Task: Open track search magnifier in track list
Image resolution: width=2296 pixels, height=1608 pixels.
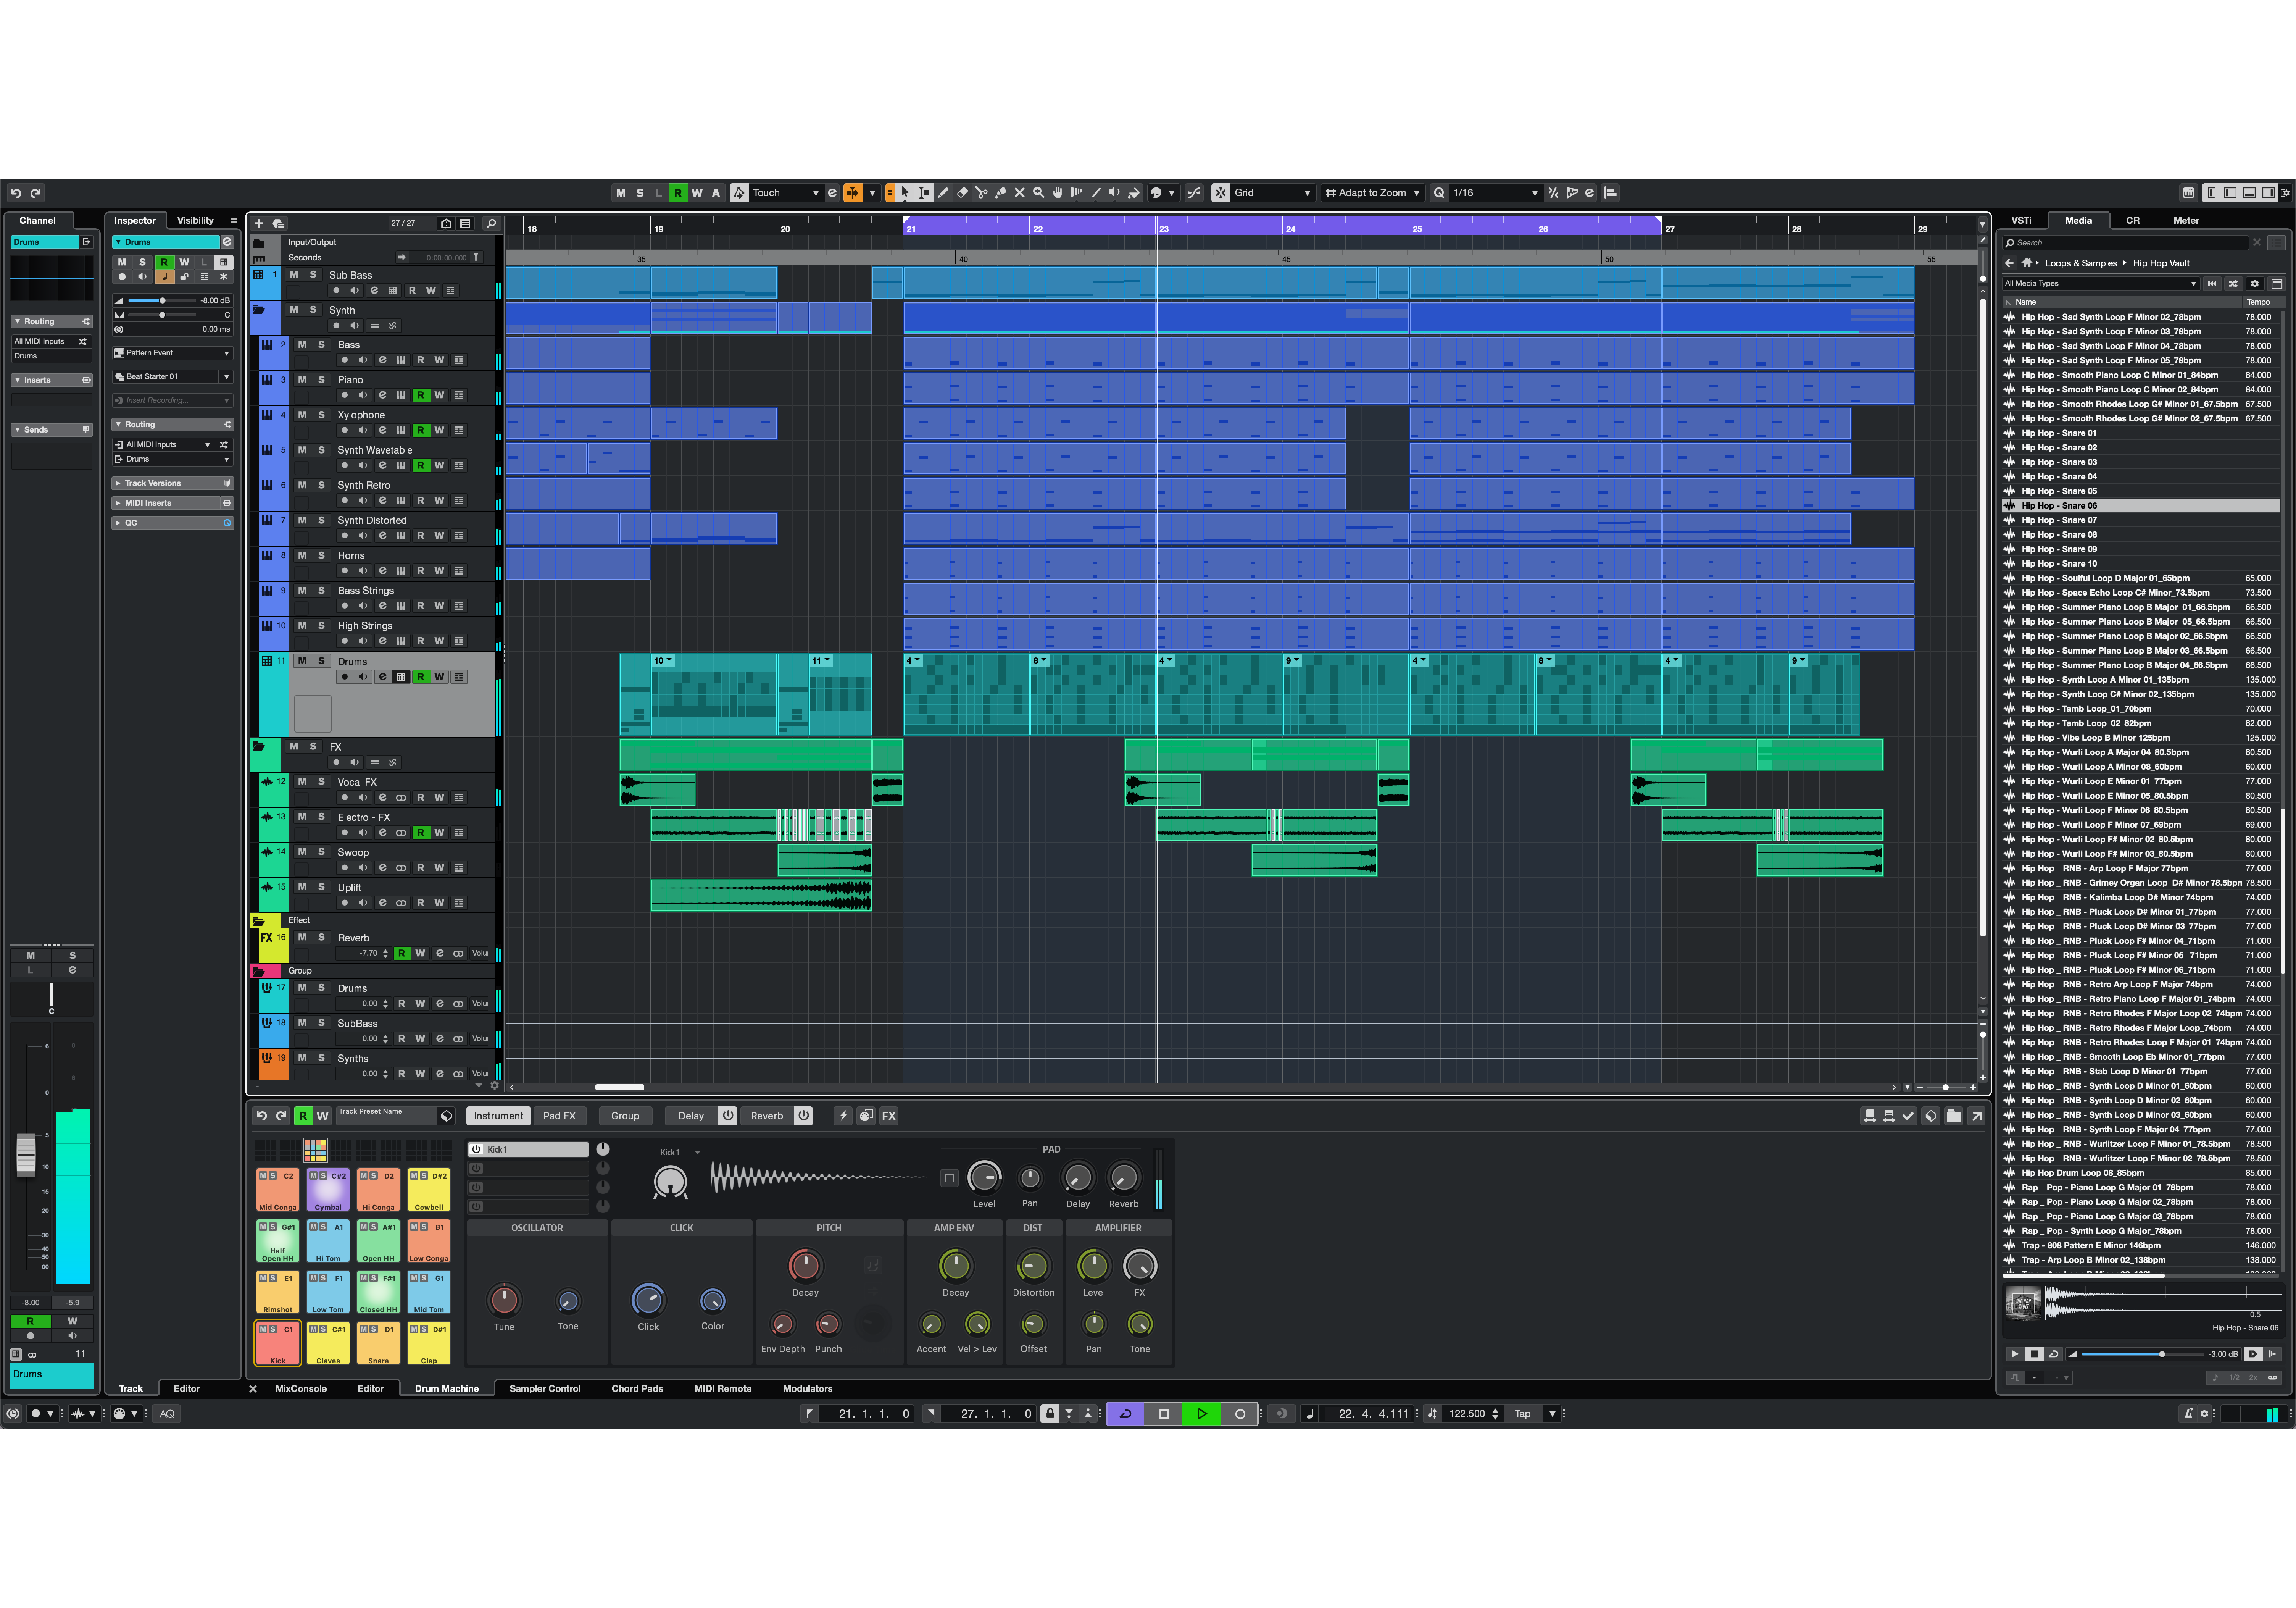Action: pos(491,223)
